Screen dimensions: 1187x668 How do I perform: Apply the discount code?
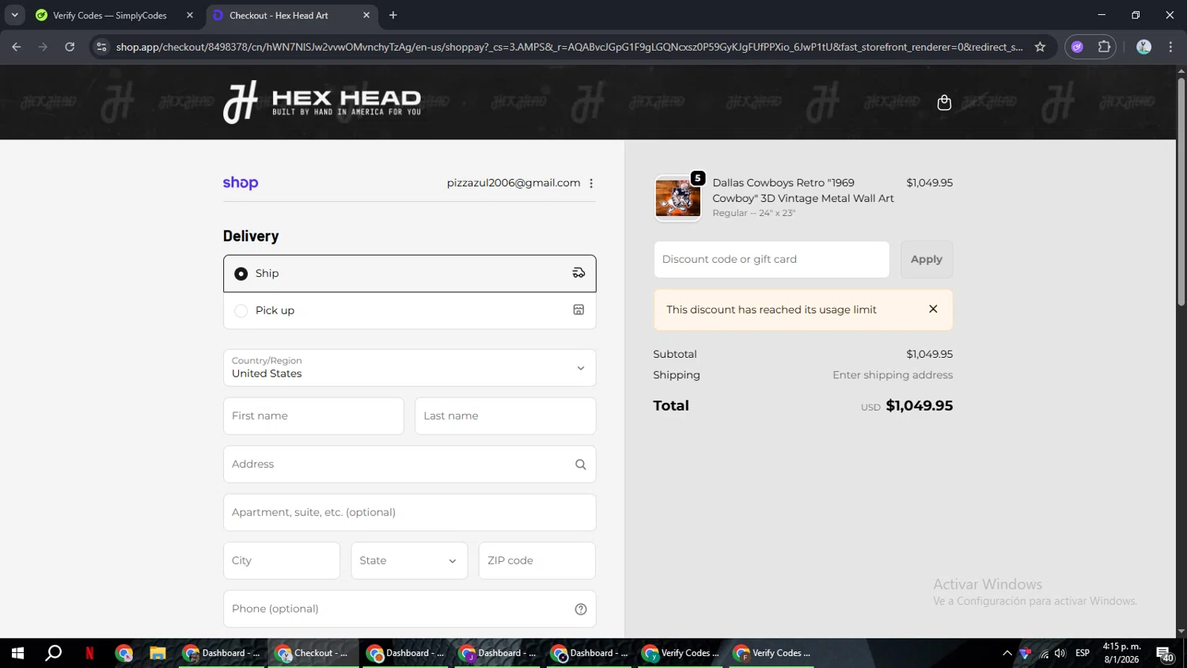click(927, 260)
